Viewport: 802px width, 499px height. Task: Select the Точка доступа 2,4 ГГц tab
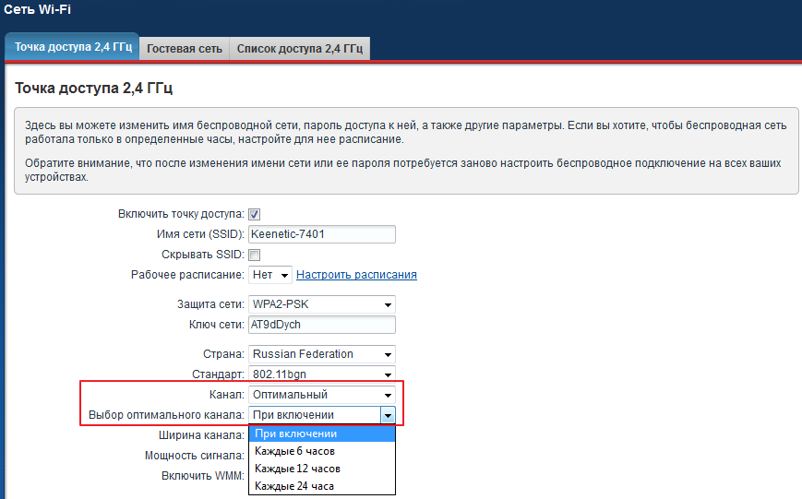tap(73, 47)
